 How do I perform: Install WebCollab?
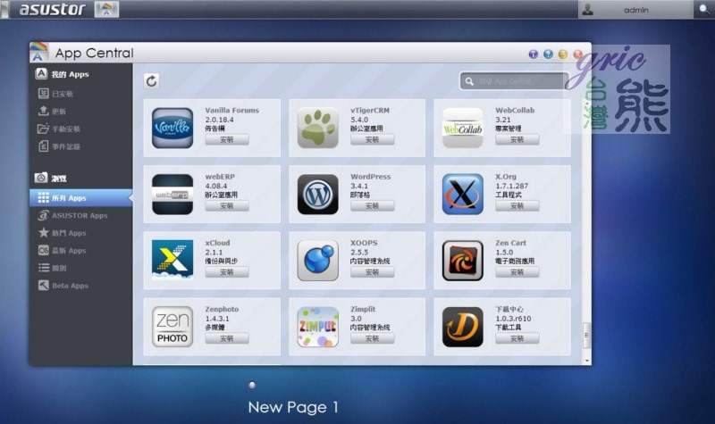point(517,140)
